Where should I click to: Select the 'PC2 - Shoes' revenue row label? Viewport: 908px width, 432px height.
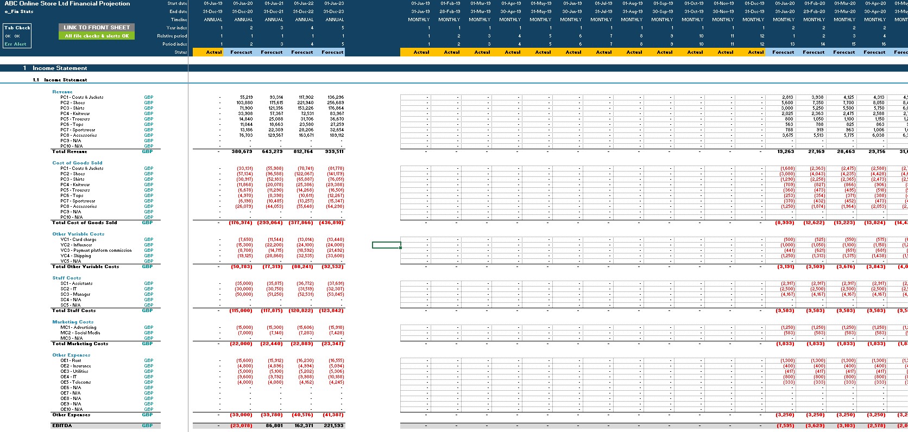point(72,103)
